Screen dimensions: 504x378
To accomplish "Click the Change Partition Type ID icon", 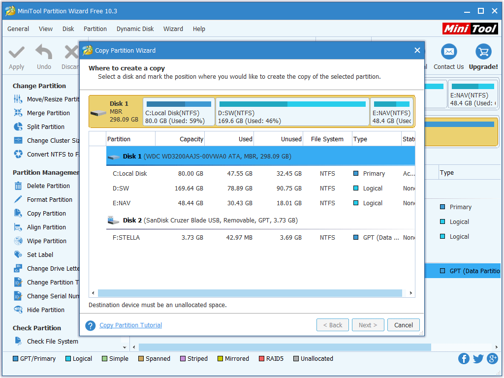I will 18,282.
